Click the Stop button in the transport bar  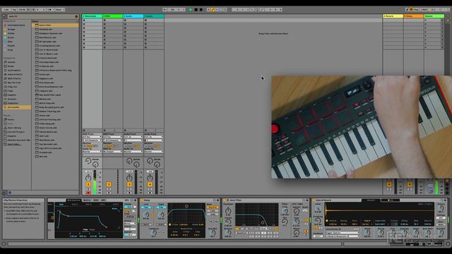point(196,9)
